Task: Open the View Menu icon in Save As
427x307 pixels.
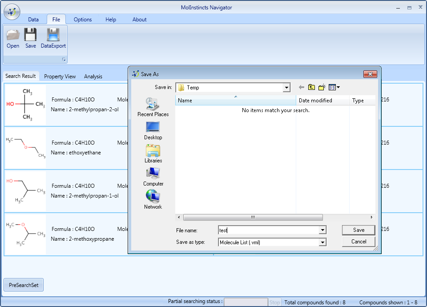Action: (334, 87)
